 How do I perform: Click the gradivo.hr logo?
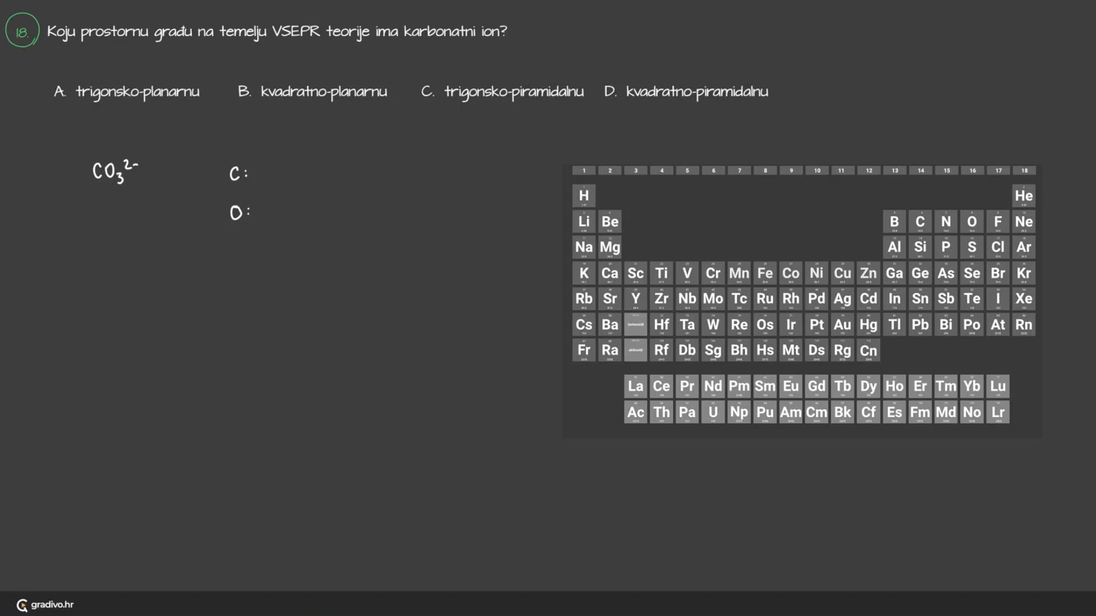(x=46, y=605)
